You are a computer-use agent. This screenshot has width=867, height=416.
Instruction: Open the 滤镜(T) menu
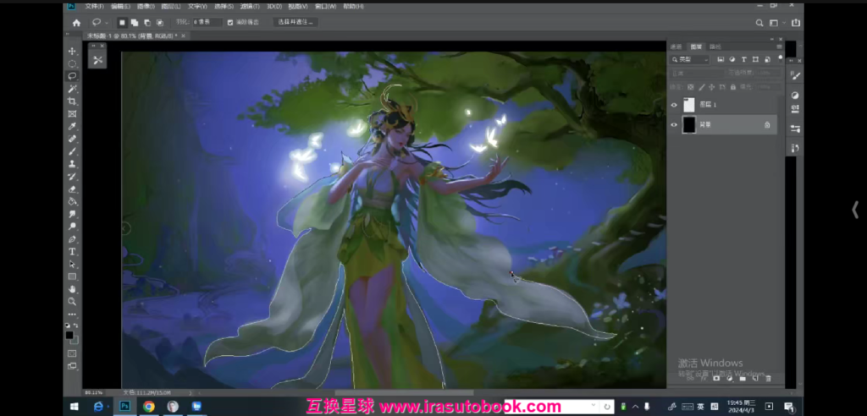pyautogui.click(x=250, y=6)
